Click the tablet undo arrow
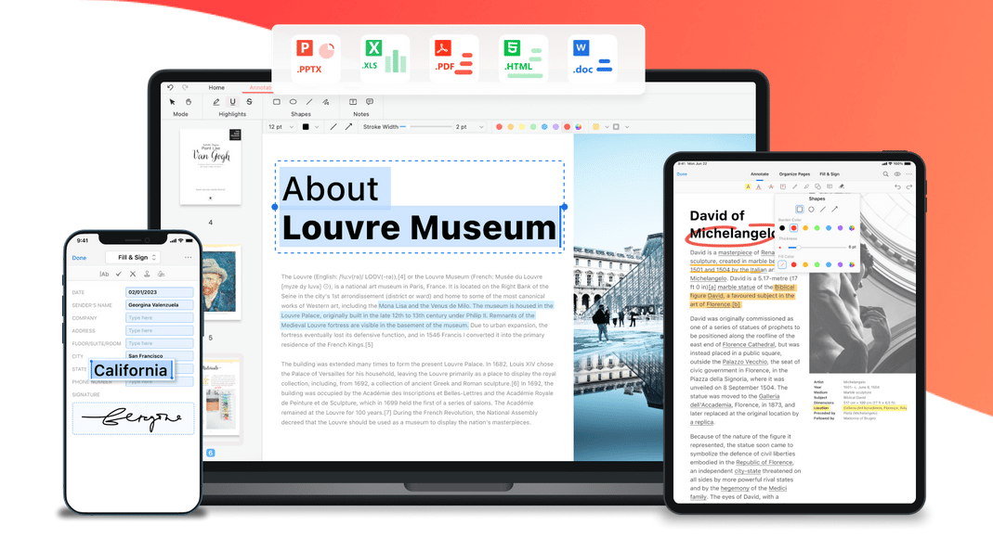This screenshot has width=993, height=538. pos(897,187)
